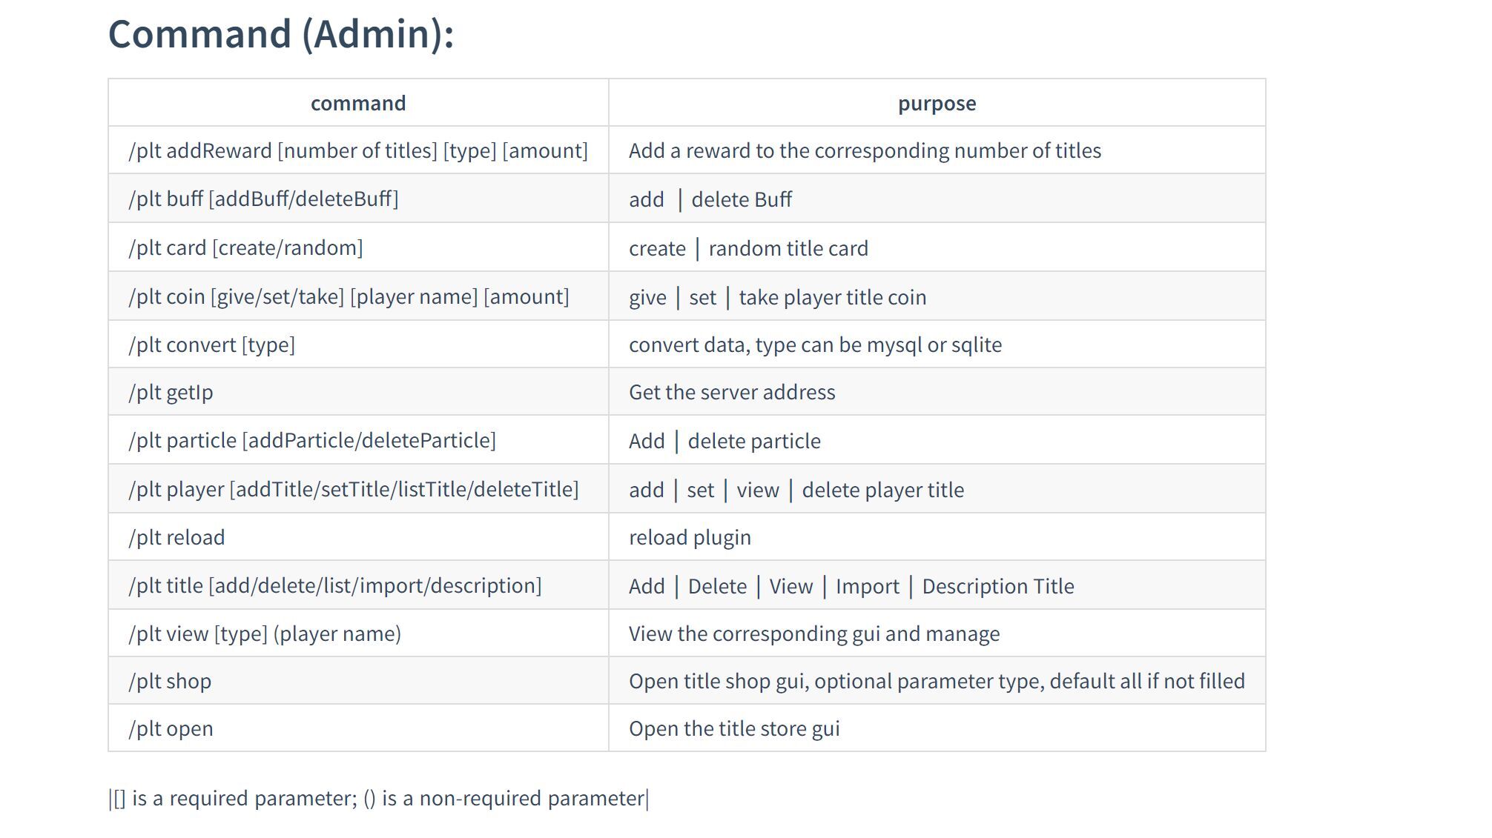Click the /plt convert [type] cell

358,345
